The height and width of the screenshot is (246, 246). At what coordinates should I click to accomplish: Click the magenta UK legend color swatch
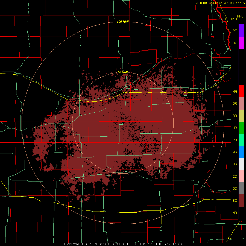(x=241, y=43)
